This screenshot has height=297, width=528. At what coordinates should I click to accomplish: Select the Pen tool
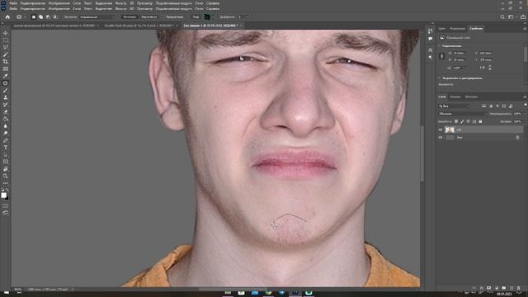click(6, 140)
